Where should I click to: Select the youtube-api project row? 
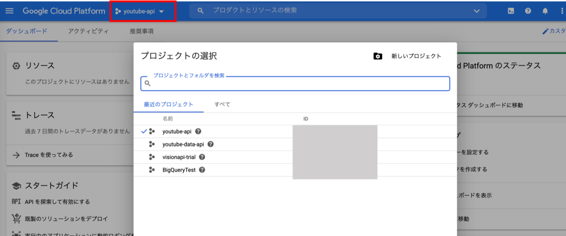pyautogui.click(x=295, y=131)
